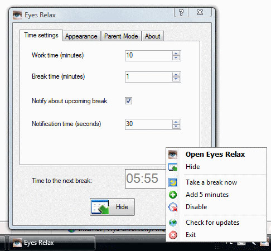Click into the Work time input field
Viewport: 271px width, 251px height.
pyautogui.click(x=148, y=55)
